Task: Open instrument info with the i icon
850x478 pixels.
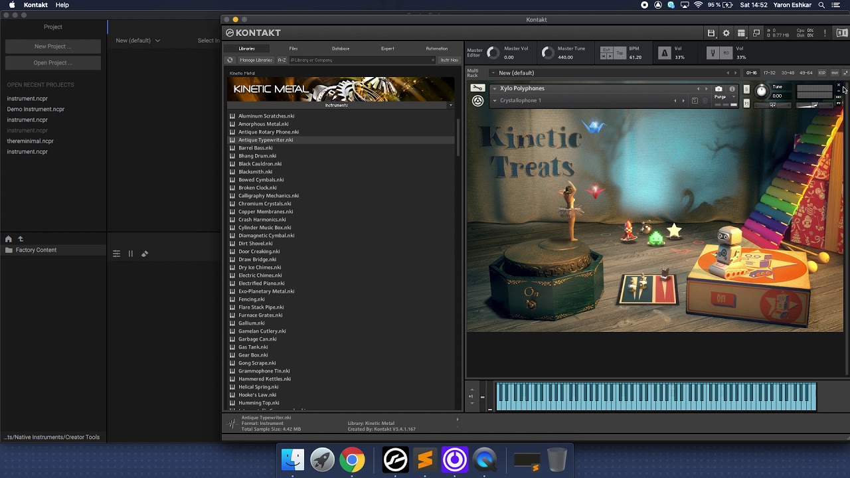Action: tap(732, 89)
